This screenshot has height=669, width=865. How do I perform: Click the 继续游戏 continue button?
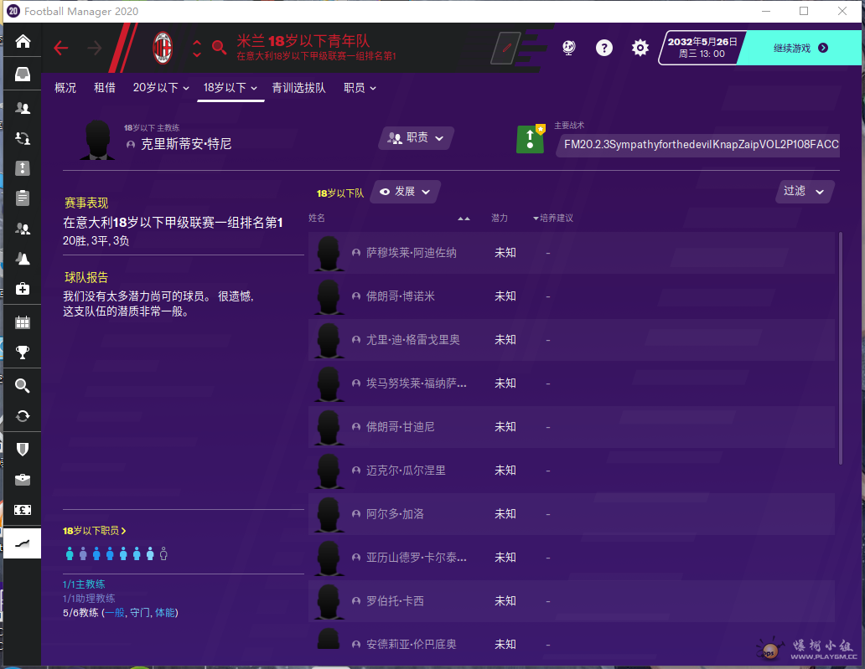coord(800,48)
